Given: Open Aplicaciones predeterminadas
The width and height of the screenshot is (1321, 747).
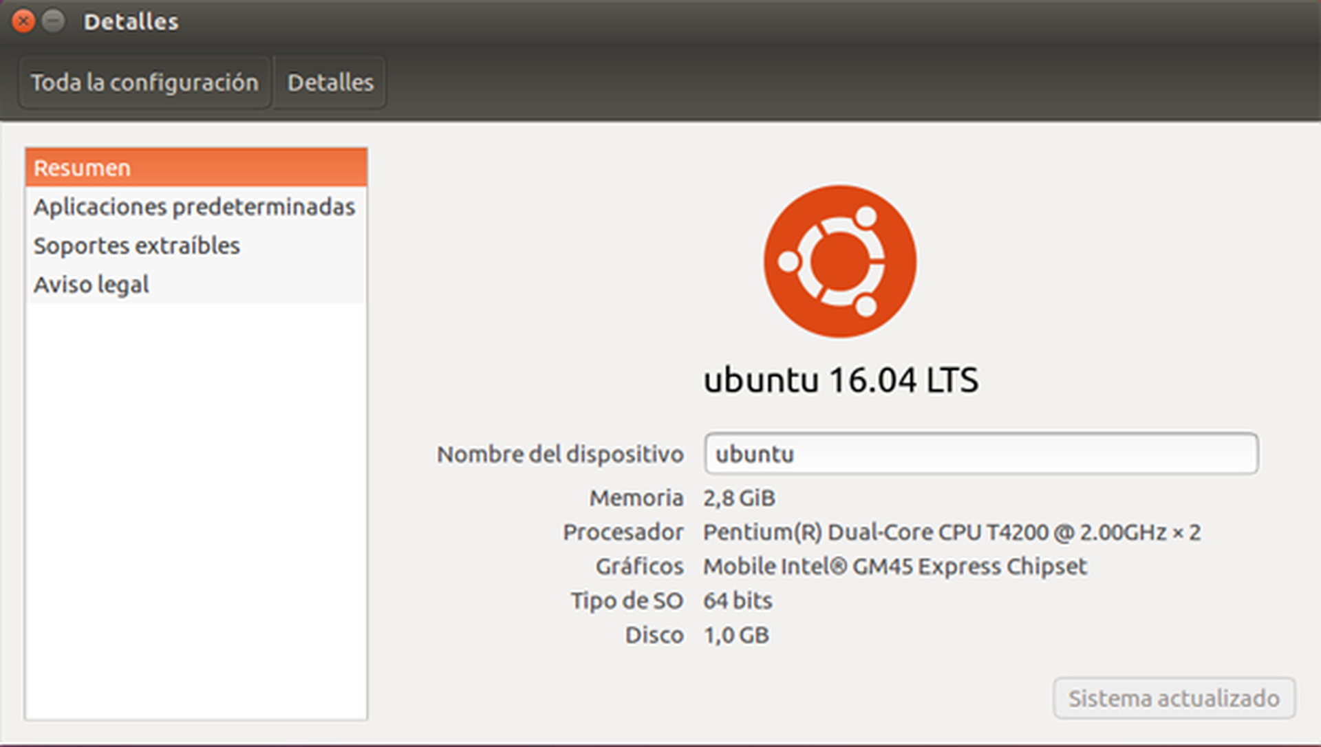Looking at the screenshot, I should coord(193,206).
